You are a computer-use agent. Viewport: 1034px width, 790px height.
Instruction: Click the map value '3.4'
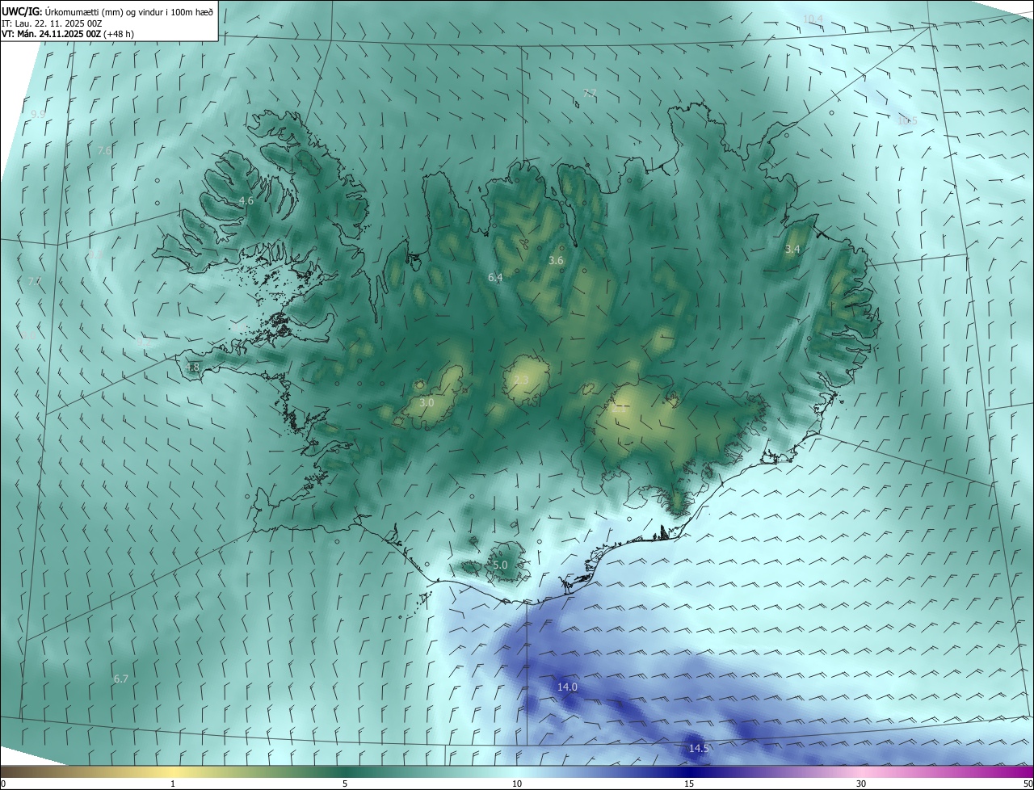point(792,250)
